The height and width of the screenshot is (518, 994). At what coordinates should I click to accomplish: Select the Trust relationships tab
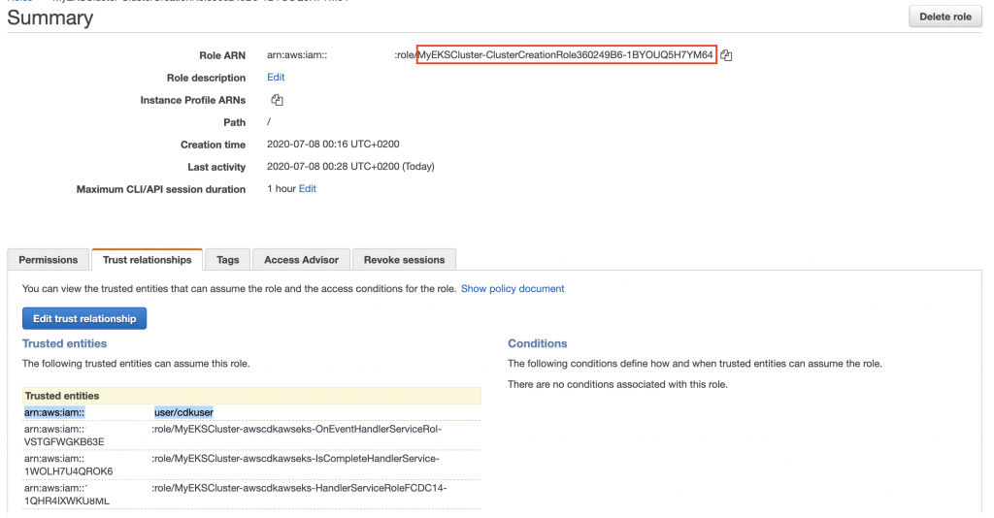148,260
